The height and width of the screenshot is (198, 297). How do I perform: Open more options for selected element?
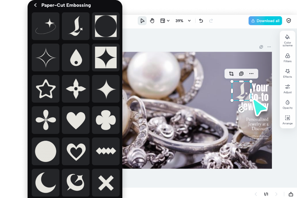point(251,74)
